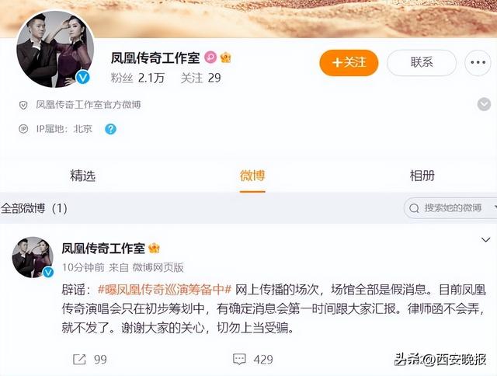Switch to the 相册 tab
This screenshot has width=497, height=376.
tap(422, 176)
